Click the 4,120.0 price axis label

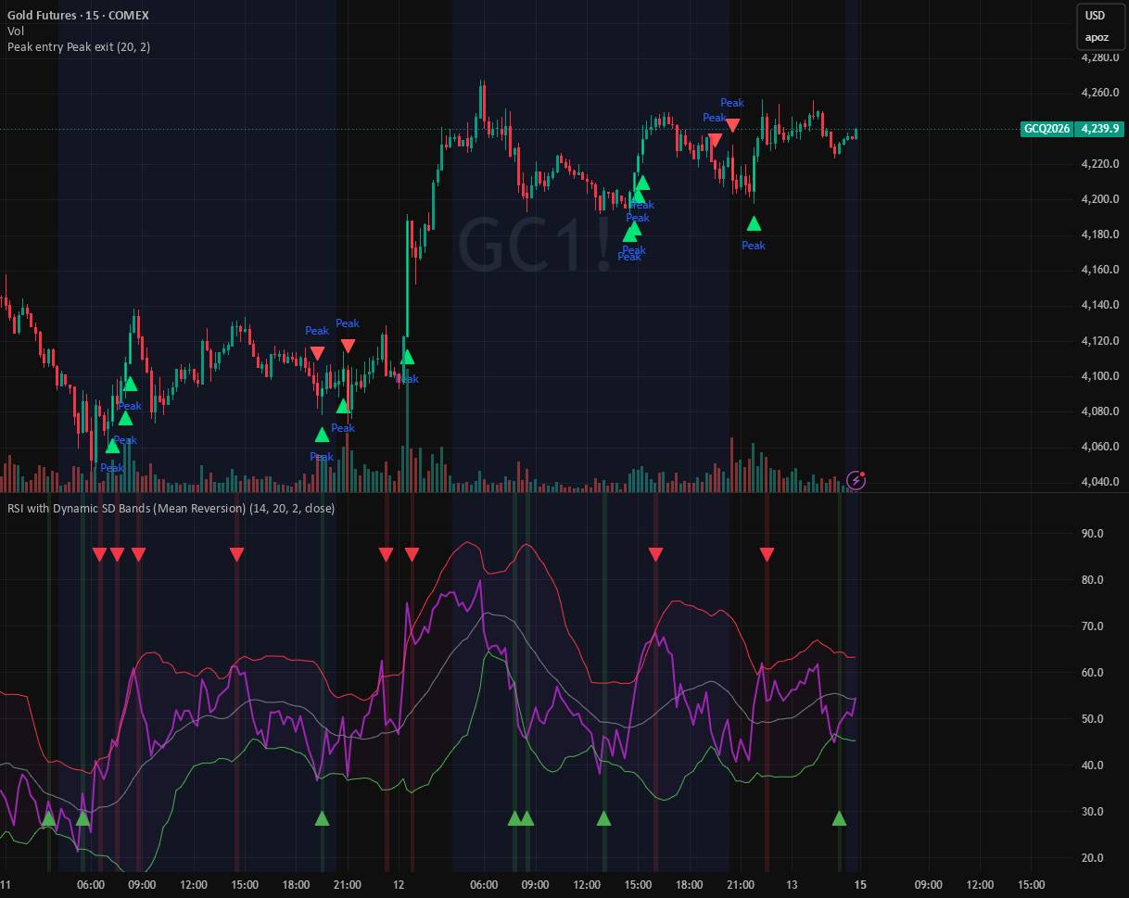pyautogui.click(x=1100, y=341)
